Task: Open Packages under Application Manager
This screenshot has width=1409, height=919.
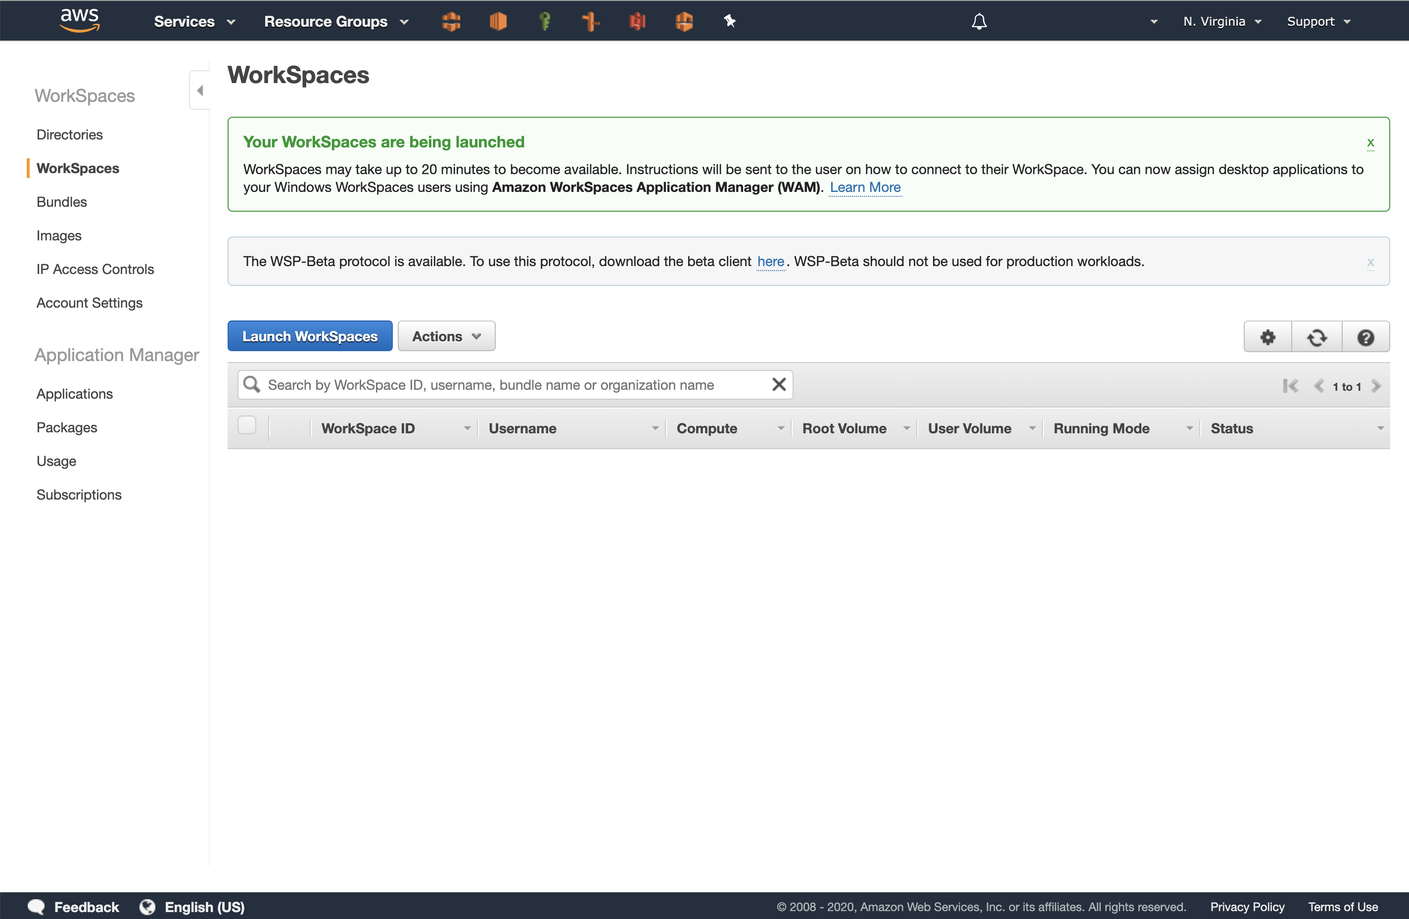Action: [x=66, y=427]
